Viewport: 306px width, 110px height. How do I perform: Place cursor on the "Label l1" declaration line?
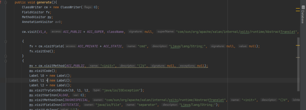pos(50,81)
